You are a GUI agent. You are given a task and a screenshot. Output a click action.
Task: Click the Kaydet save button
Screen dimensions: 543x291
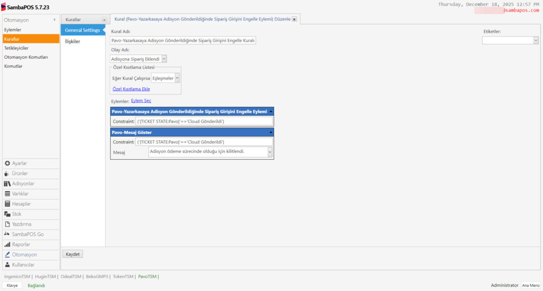pyautogui.click(x=73, y=254)
